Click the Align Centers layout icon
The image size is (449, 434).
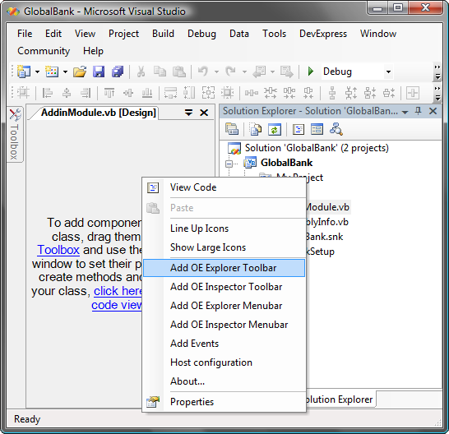coord(67,93)
